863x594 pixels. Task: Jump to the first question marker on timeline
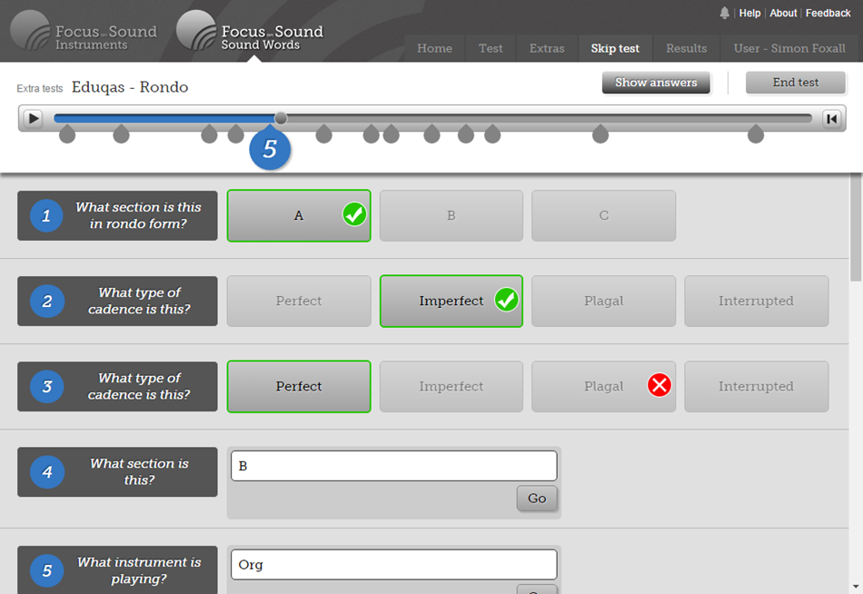coord(67,134)
